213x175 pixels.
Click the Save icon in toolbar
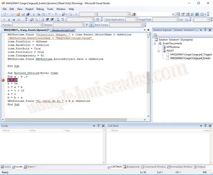23,14
